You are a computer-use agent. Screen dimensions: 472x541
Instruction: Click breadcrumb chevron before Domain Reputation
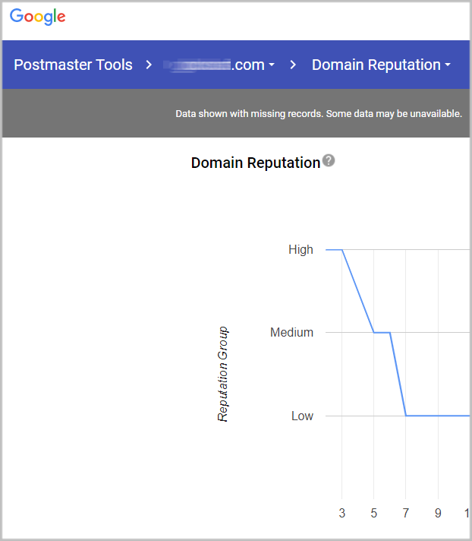293,65
